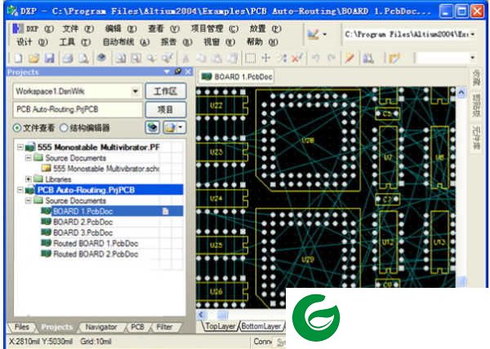
Task: Click the Open folder toolbar icon
Action: [x=33, y=59]
